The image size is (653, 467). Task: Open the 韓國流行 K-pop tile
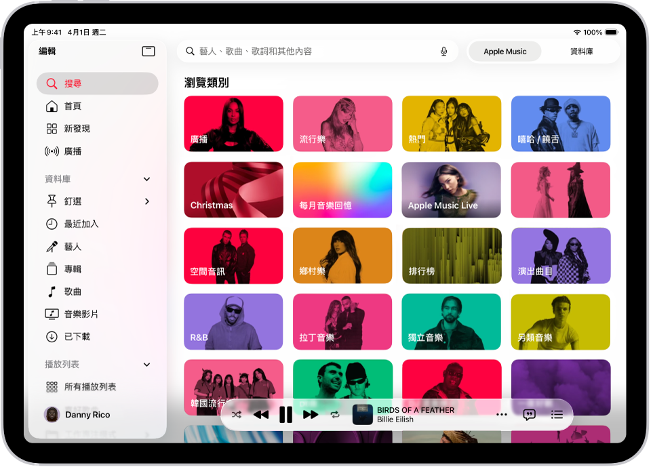tap(234, 387)
